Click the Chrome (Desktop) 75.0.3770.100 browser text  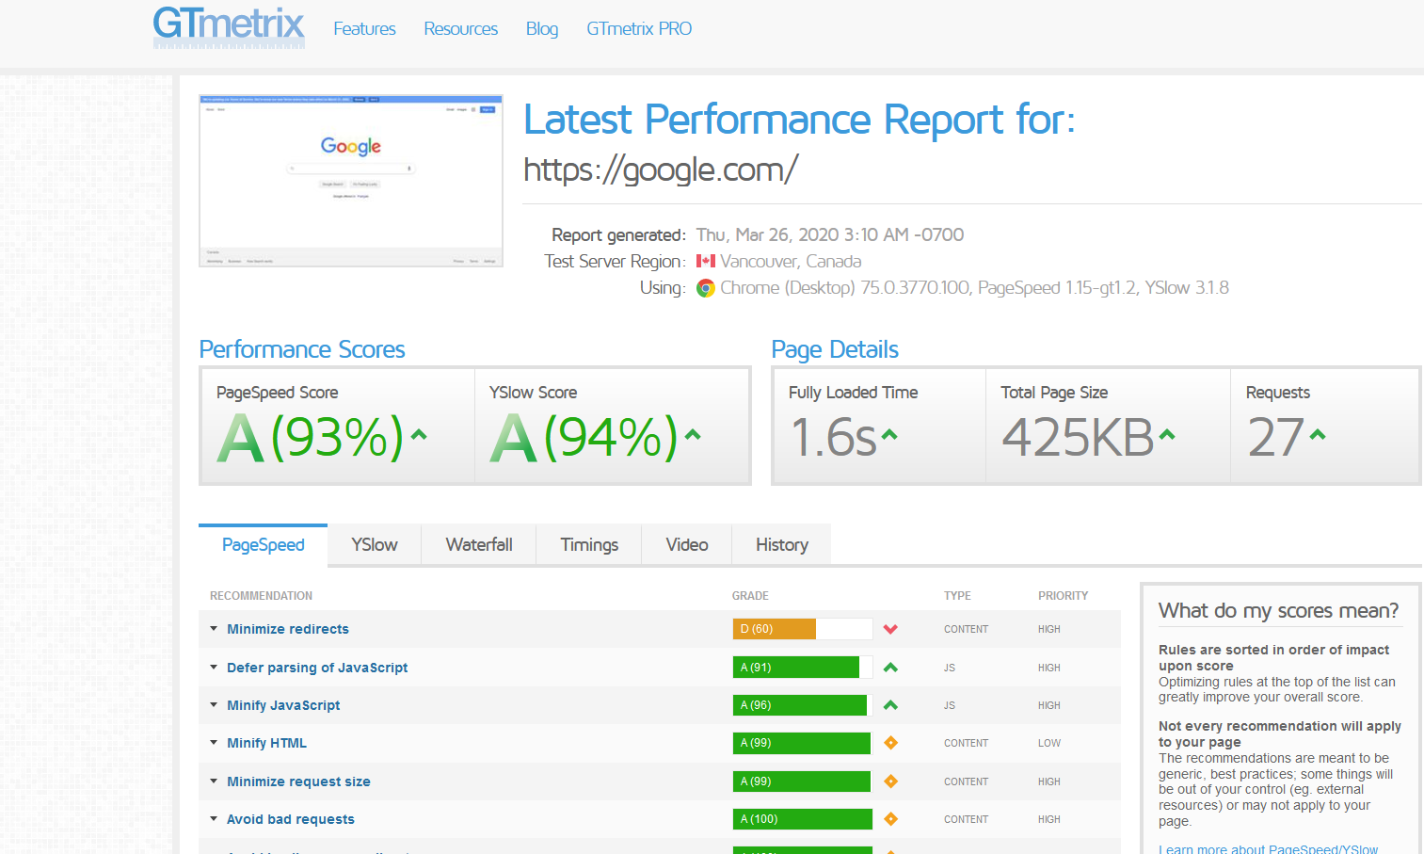(x=845, y=288)
